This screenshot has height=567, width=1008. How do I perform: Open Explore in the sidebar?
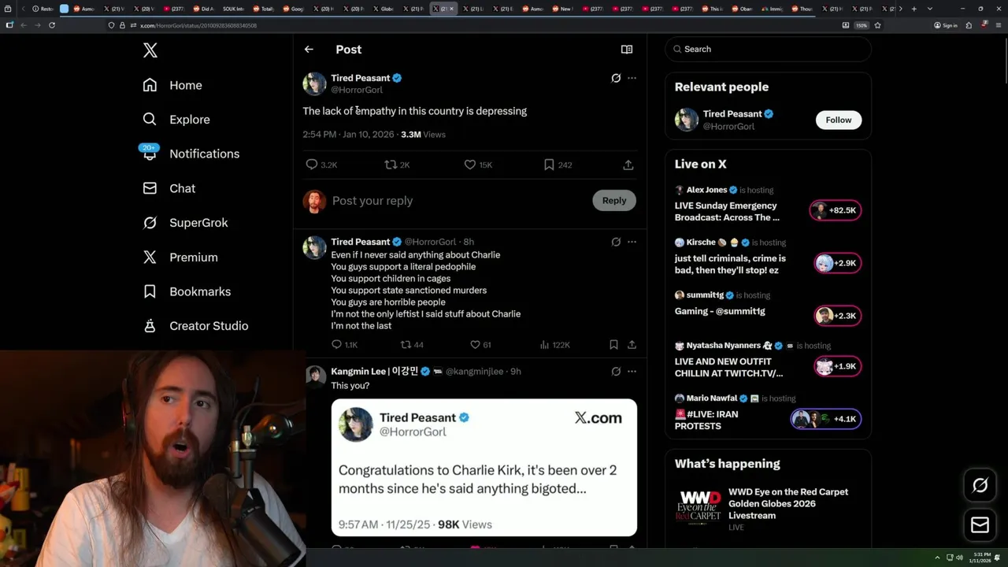pos(176,120)
